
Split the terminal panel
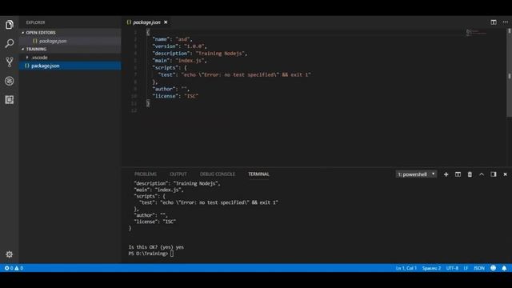(458, 174)
